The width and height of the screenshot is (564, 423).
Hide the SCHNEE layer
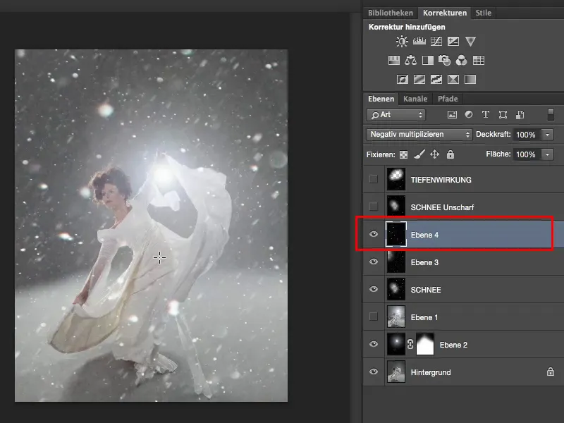pyautogui.click(x=374, y=289)
